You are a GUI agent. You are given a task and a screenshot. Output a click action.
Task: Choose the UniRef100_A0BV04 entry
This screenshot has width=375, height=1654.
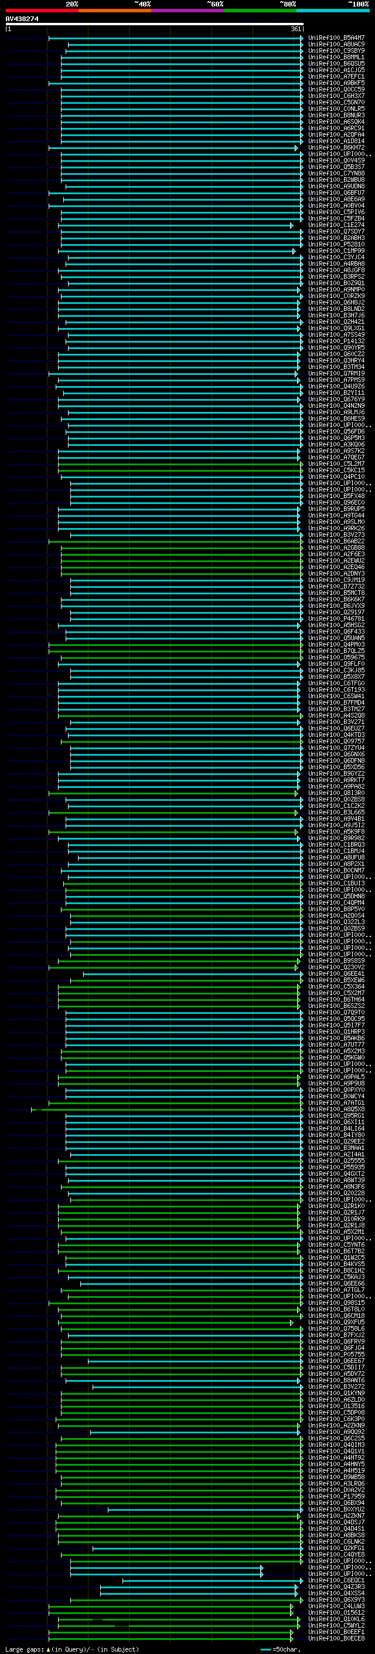[336, 205]
